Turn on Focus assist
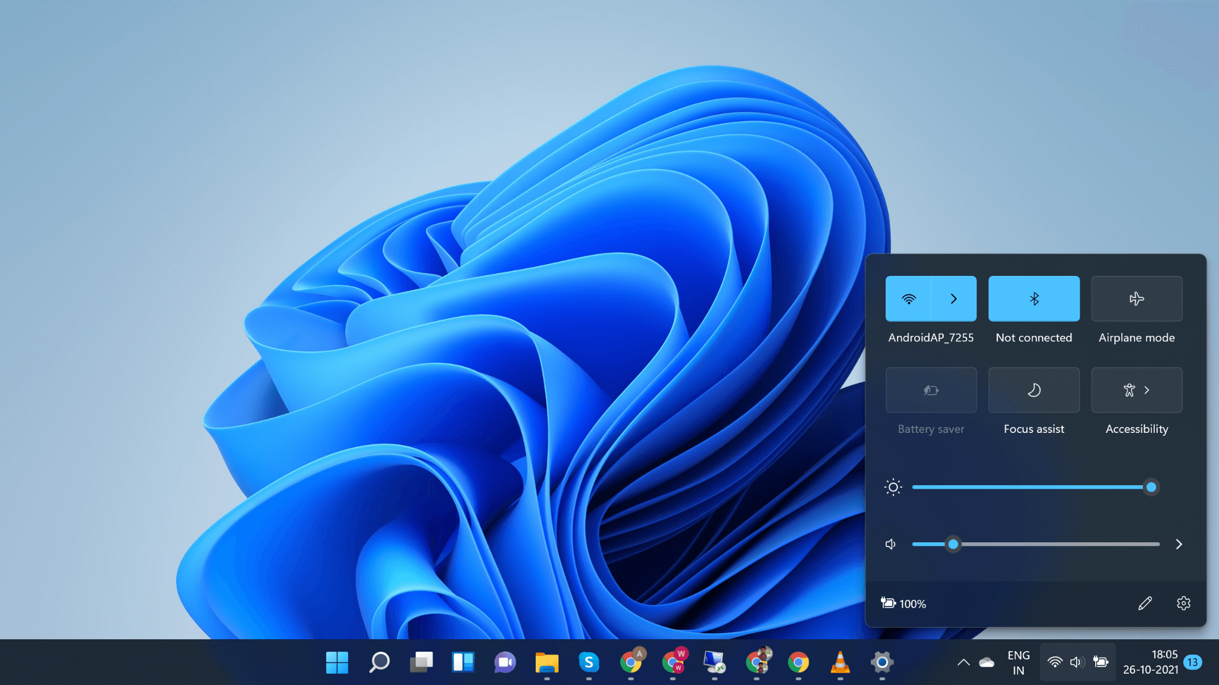 (1034, 390)
